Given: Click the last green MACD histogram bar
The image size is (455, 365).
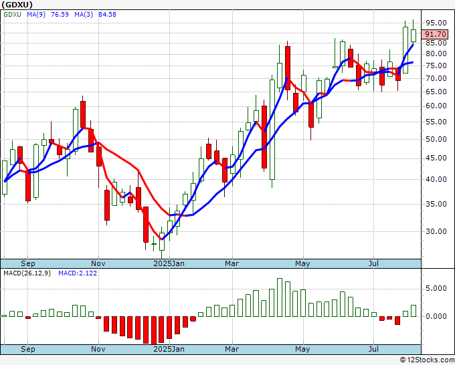Looking at the screenshot, I should click(414, 311).
